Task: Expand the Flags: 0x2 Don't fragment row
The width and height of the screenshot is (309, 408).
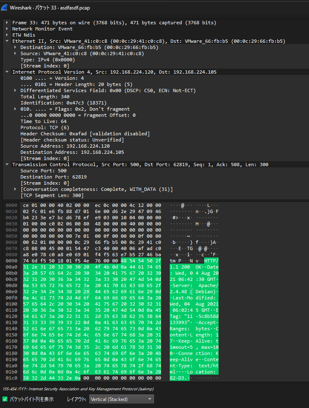Action: coord(15,109)
